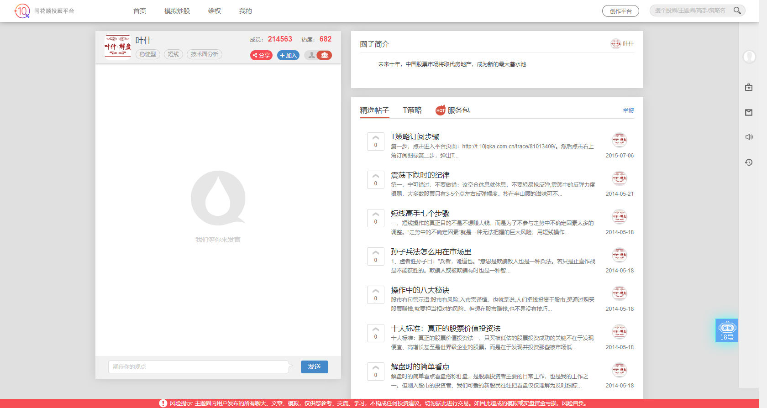767x408 pixels.
Task: Click the user avatar in right sidebar
Action: [749, 57]
